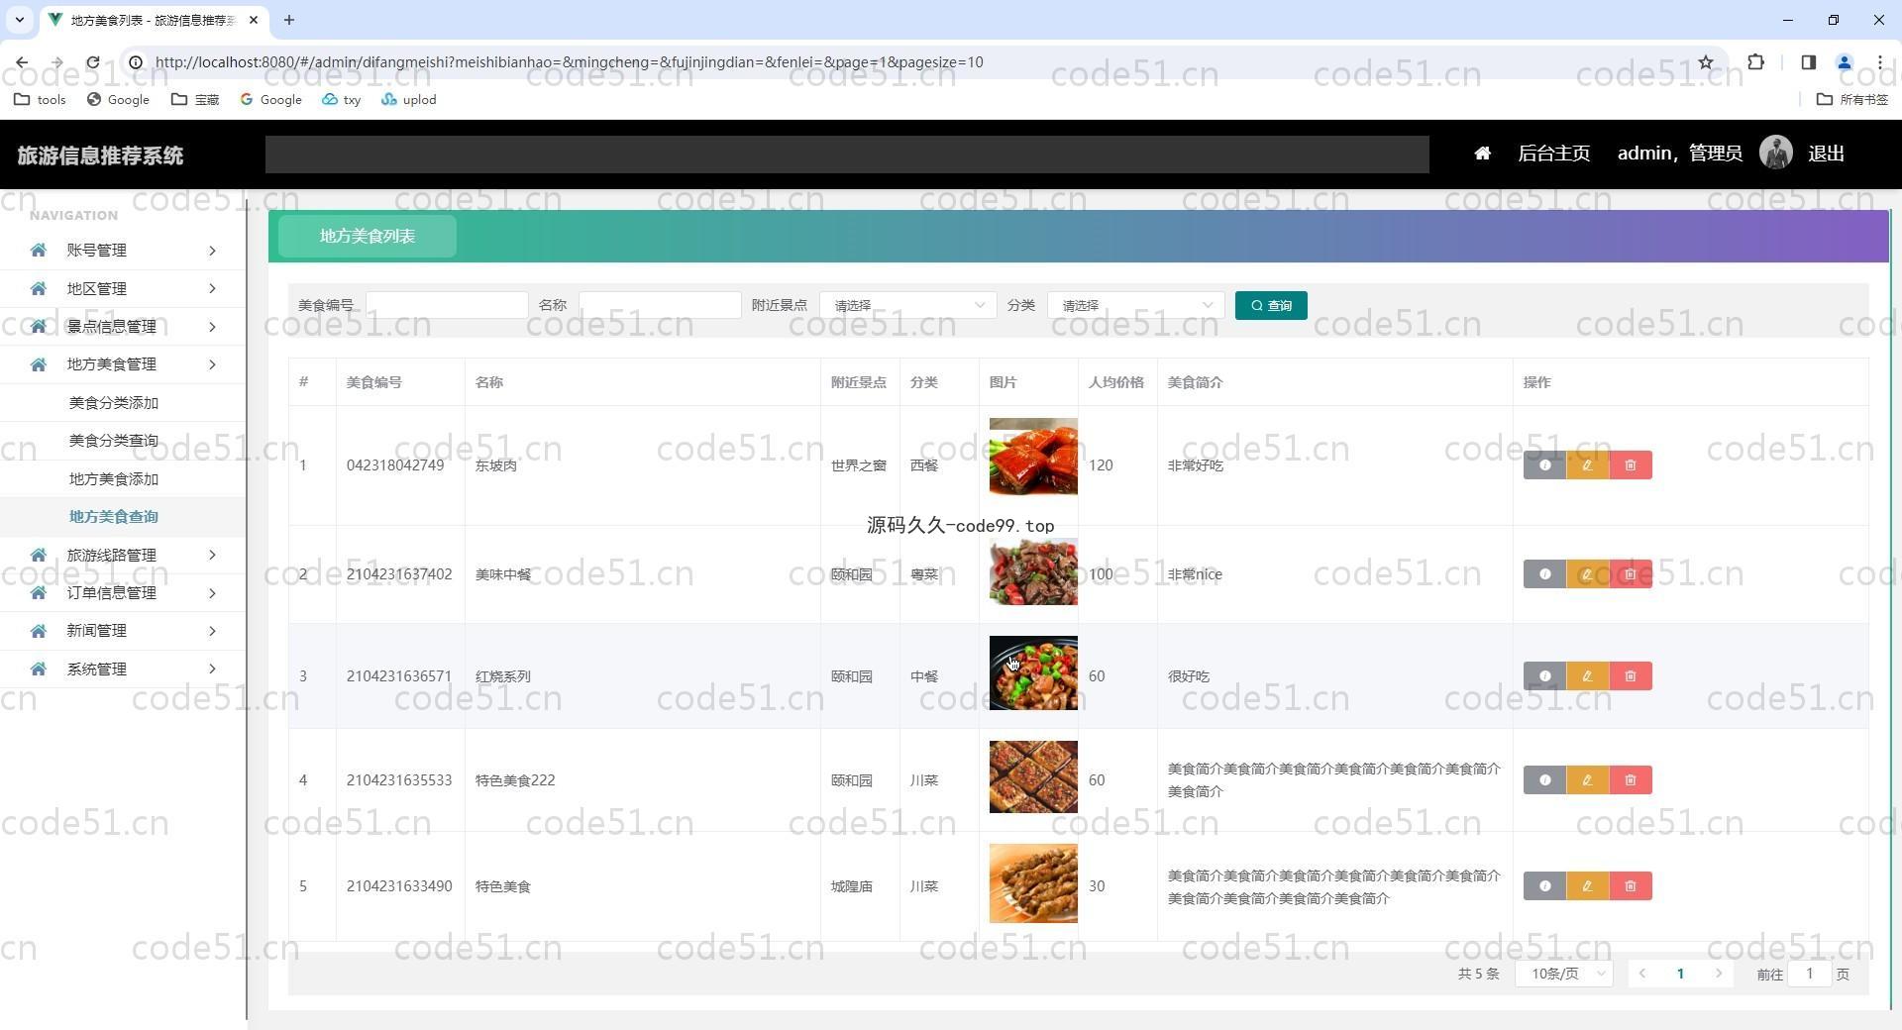The height and width of the screenshot is (1030, 1902).
Task: Go to 后台主页
Action: point(1553,154)
